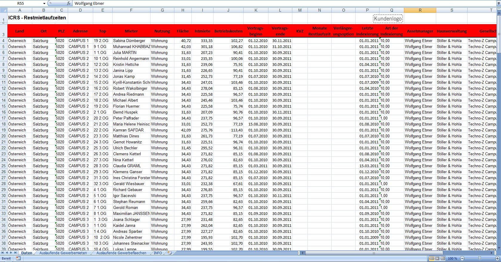
Task: Switch to Page Break Preview button
Action: click(x=442, y=258)
